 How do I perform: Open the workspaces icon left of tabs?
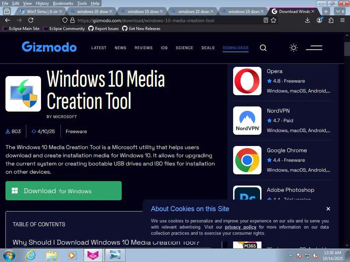(x=7, y=11)
